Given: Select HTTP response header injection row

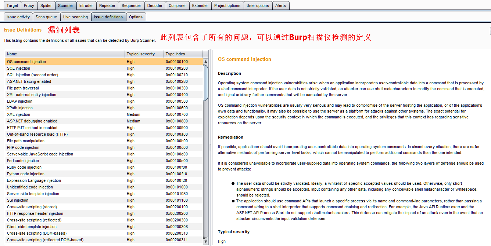Looking at the screenshot, I should pyautogui.click(x=104, y=213).
